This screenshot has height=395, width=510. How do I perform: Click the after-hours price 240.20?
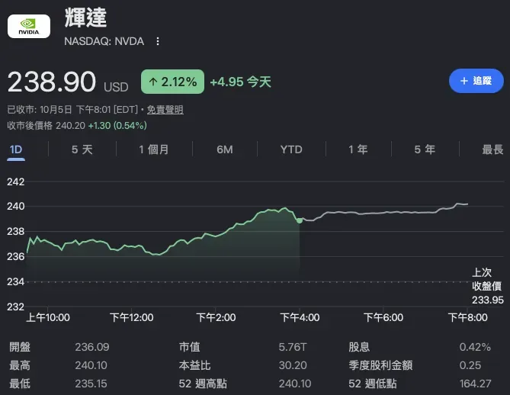70,126
